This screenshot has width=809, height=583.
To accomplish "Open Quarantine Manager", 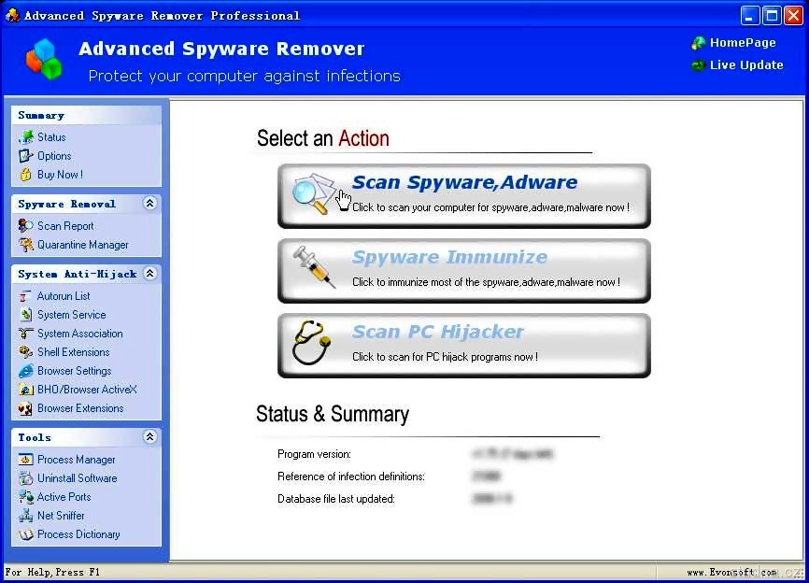I will (82, 245).
